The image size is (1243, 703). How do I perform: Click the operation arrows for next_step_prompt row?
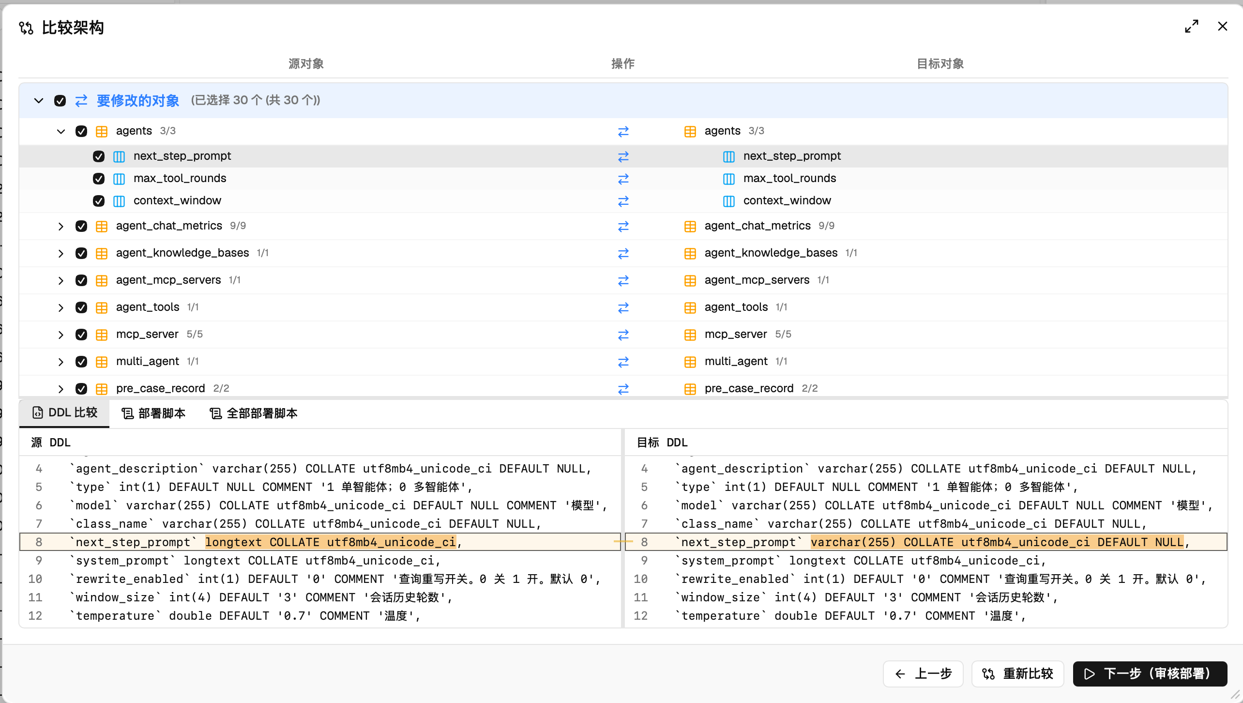point(623,156)
